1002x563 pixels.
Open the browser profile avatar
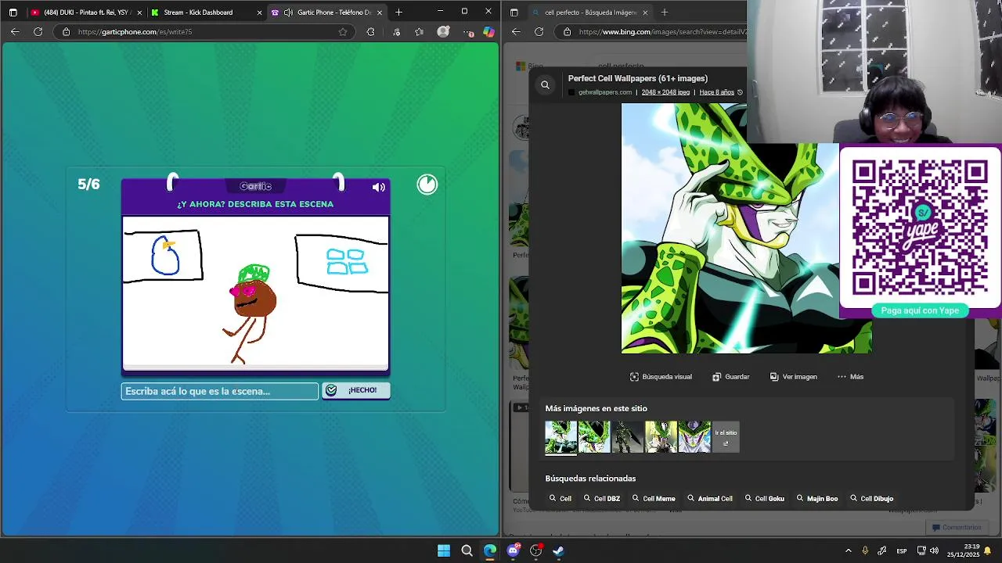(x=443, y=32)
